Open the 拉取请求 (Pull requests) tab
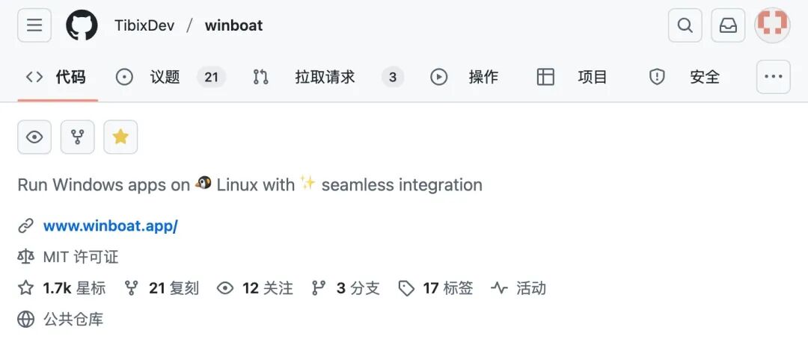Viewport: 808px width, 339px height. (325, 77)
